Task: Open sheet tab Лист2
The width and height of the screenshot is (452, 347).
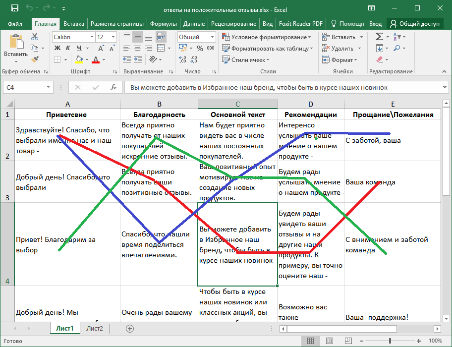Action: coord(95,328)
